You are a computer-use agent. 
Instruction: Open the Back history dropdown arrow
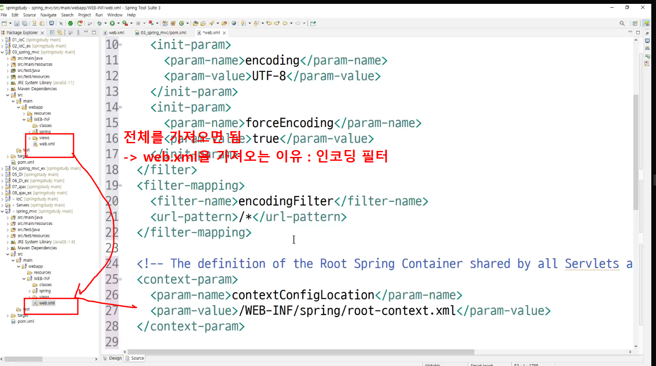point(291,24)
